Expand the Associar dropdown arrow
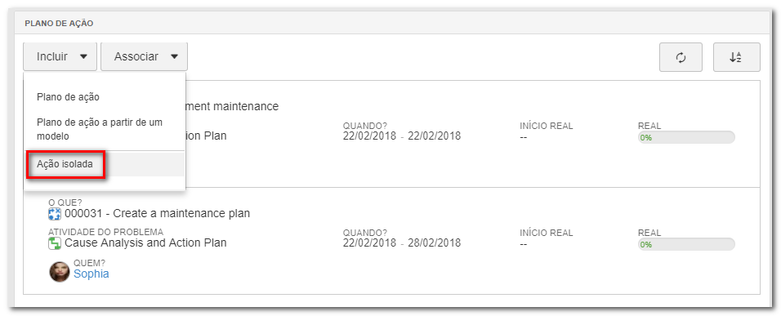 point(174,56)
